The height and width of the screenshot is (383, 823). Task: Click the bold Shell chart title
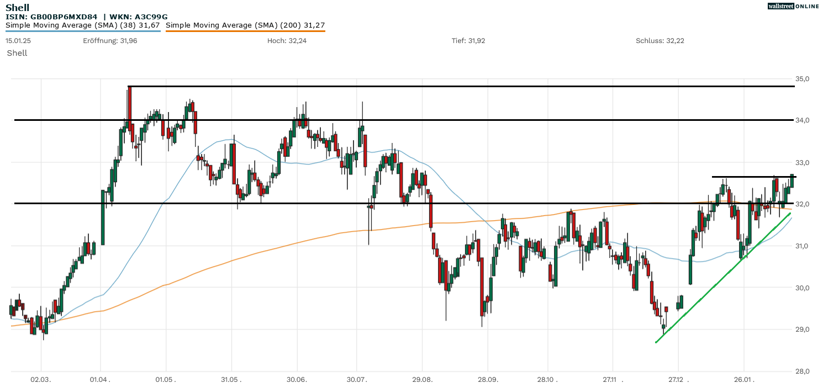[x=17, y=8]
